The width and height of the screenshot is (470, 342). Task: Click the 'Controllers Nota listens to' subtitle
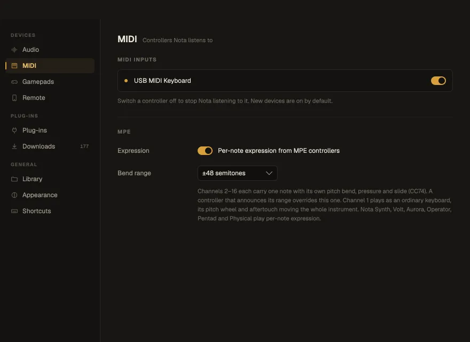(x=177, y=40)
